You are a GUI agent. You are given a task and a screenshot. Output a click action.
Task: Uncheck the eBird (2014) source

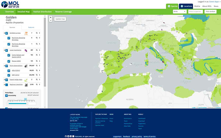9,71
